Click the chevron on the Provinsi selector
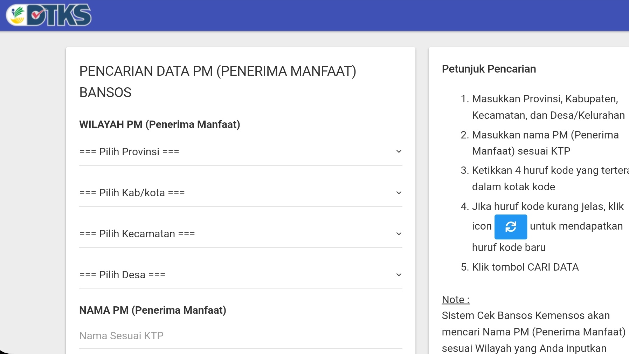The height and width of the screenshot is (354, 629). click(x=399, y=151)
